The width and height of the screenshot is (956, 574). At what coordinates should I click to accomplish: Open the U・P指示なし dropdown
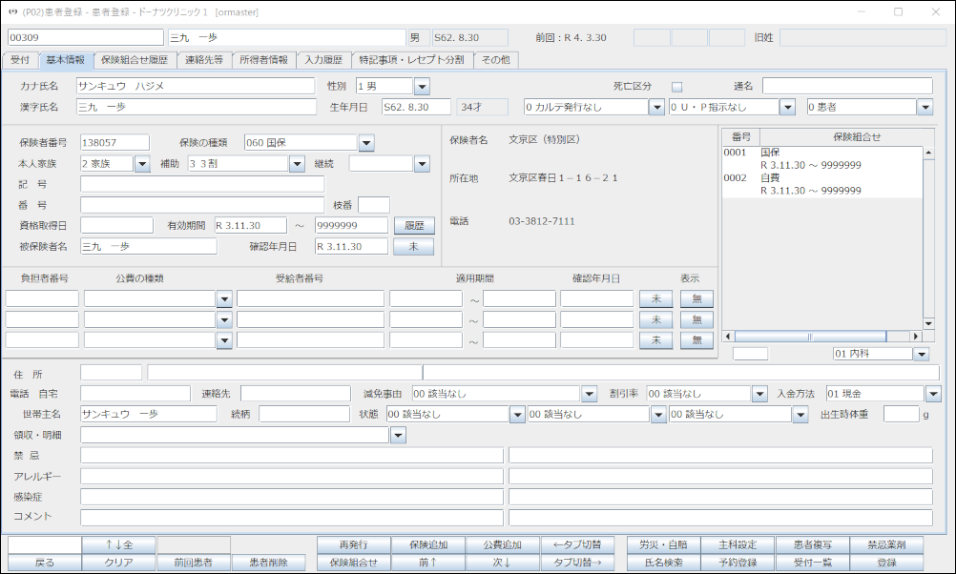coord(788,107)
